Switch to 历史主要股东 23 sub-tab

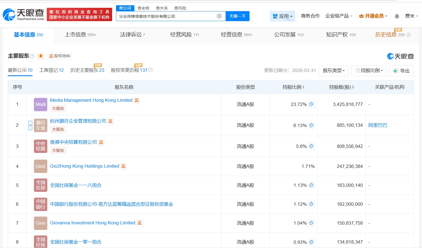(x=87, y=70)
